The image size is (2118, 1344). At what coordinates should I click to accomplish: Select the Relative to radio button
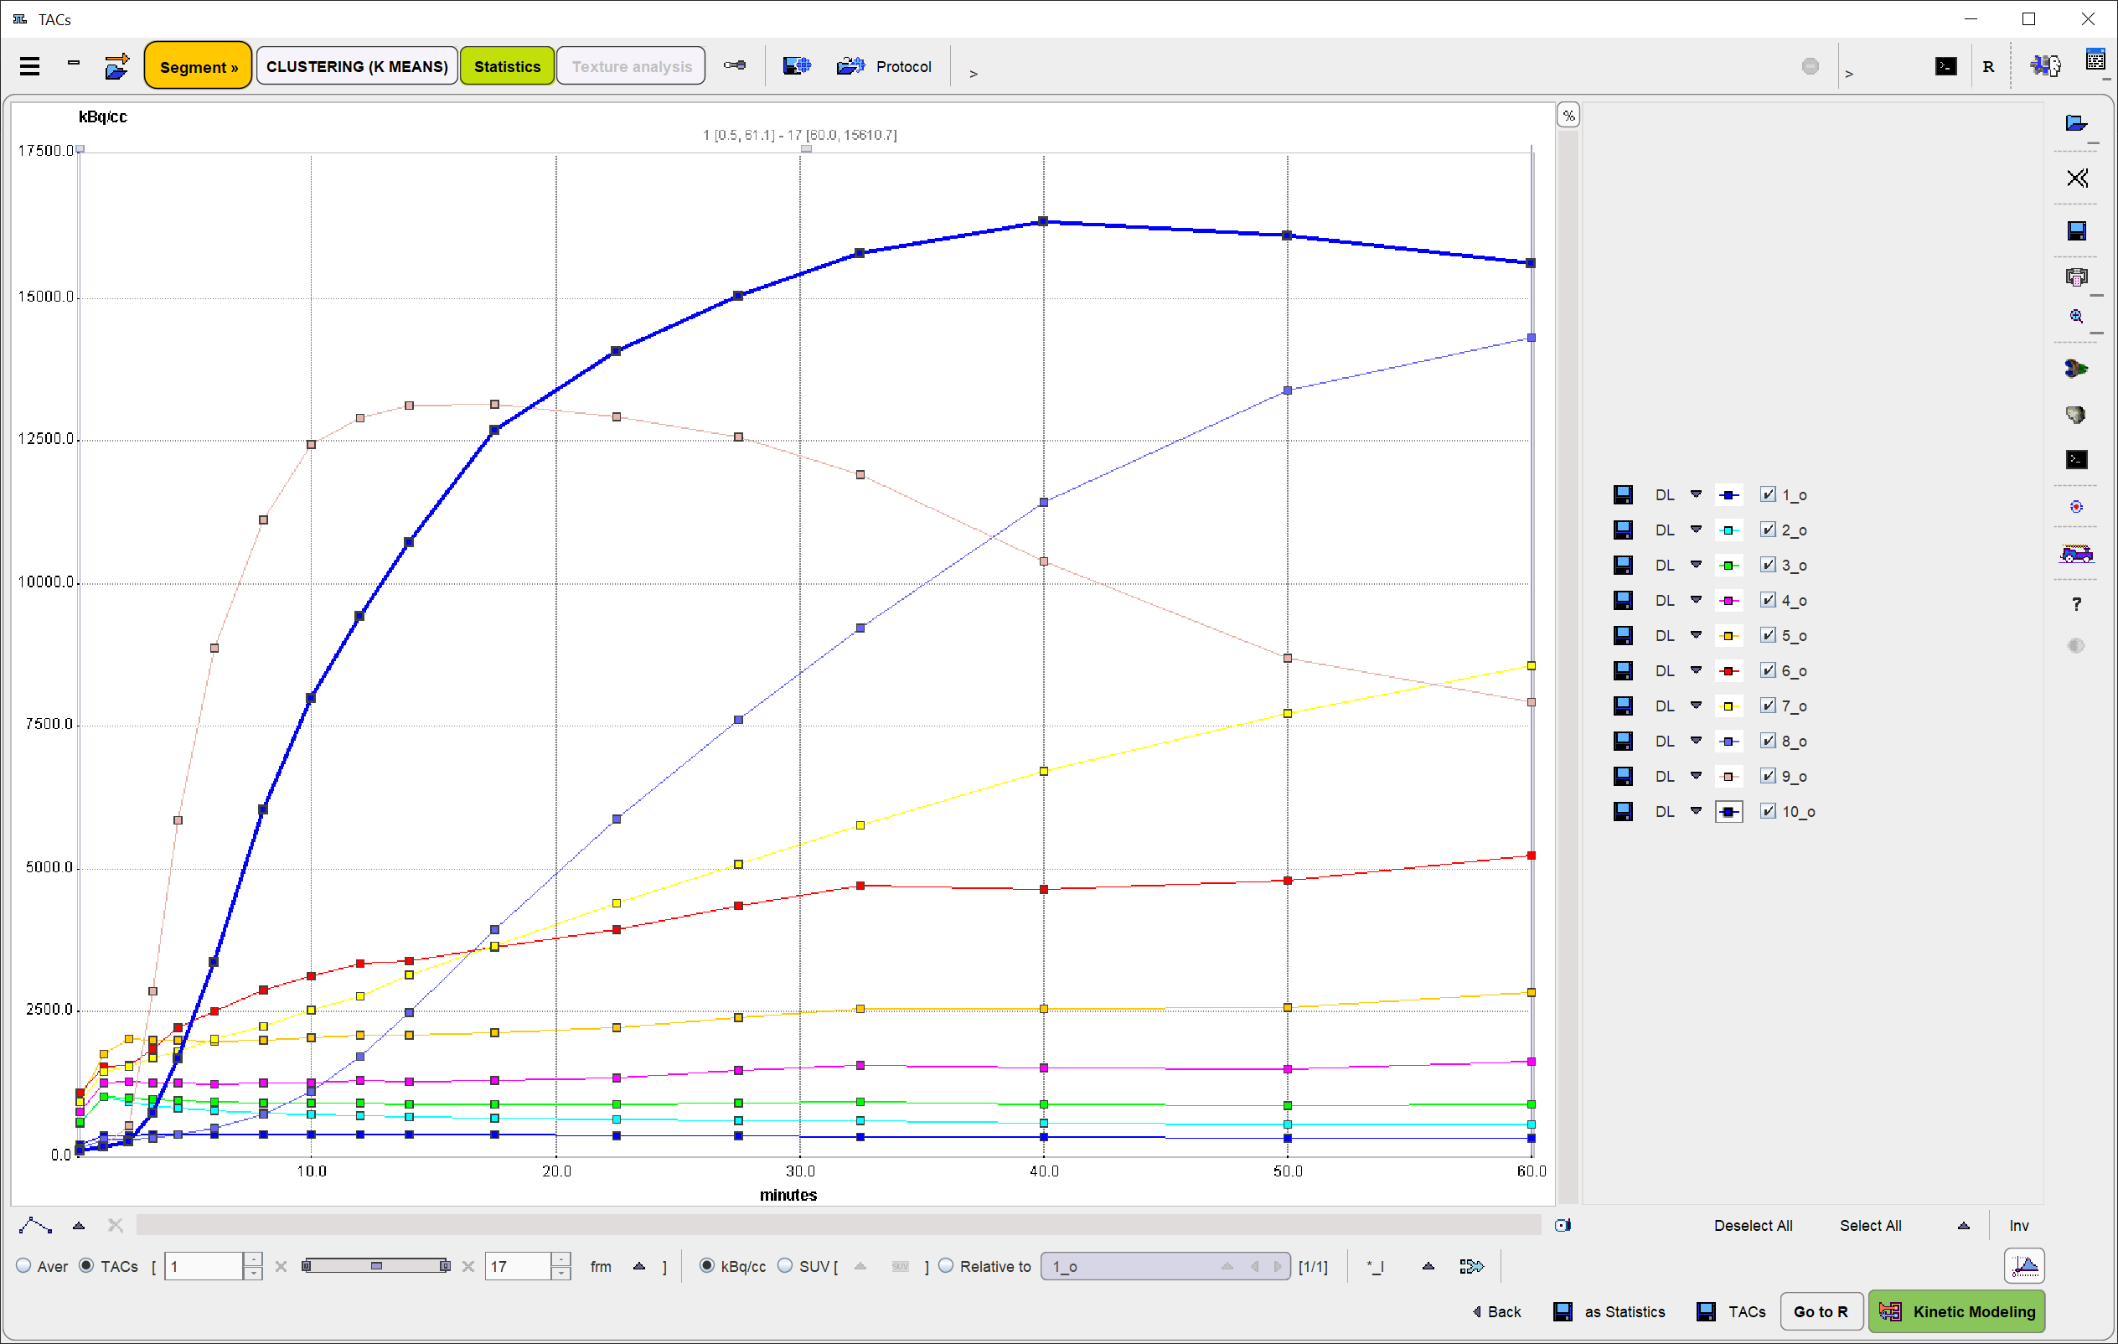coord(947,1266)
